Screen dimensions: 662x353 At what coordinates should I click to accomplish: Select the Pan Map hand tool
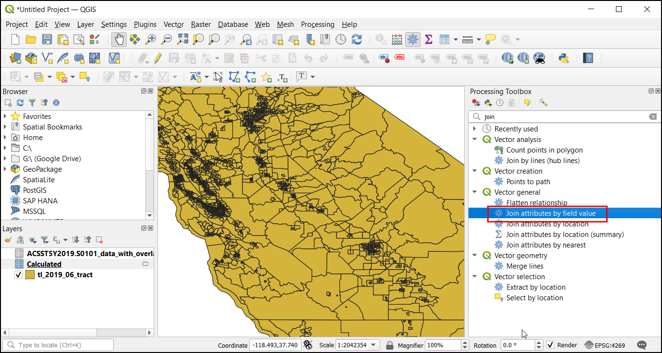click(119, 39)
